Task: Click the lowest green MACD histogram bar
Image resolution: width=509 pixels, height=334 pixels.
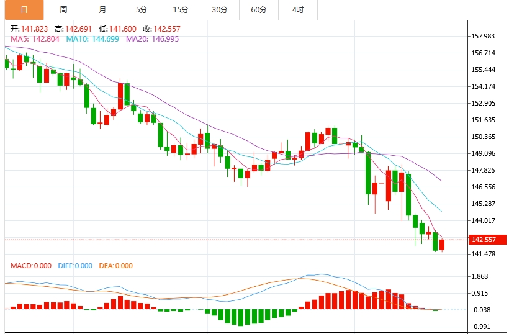Action: (241, 317)
